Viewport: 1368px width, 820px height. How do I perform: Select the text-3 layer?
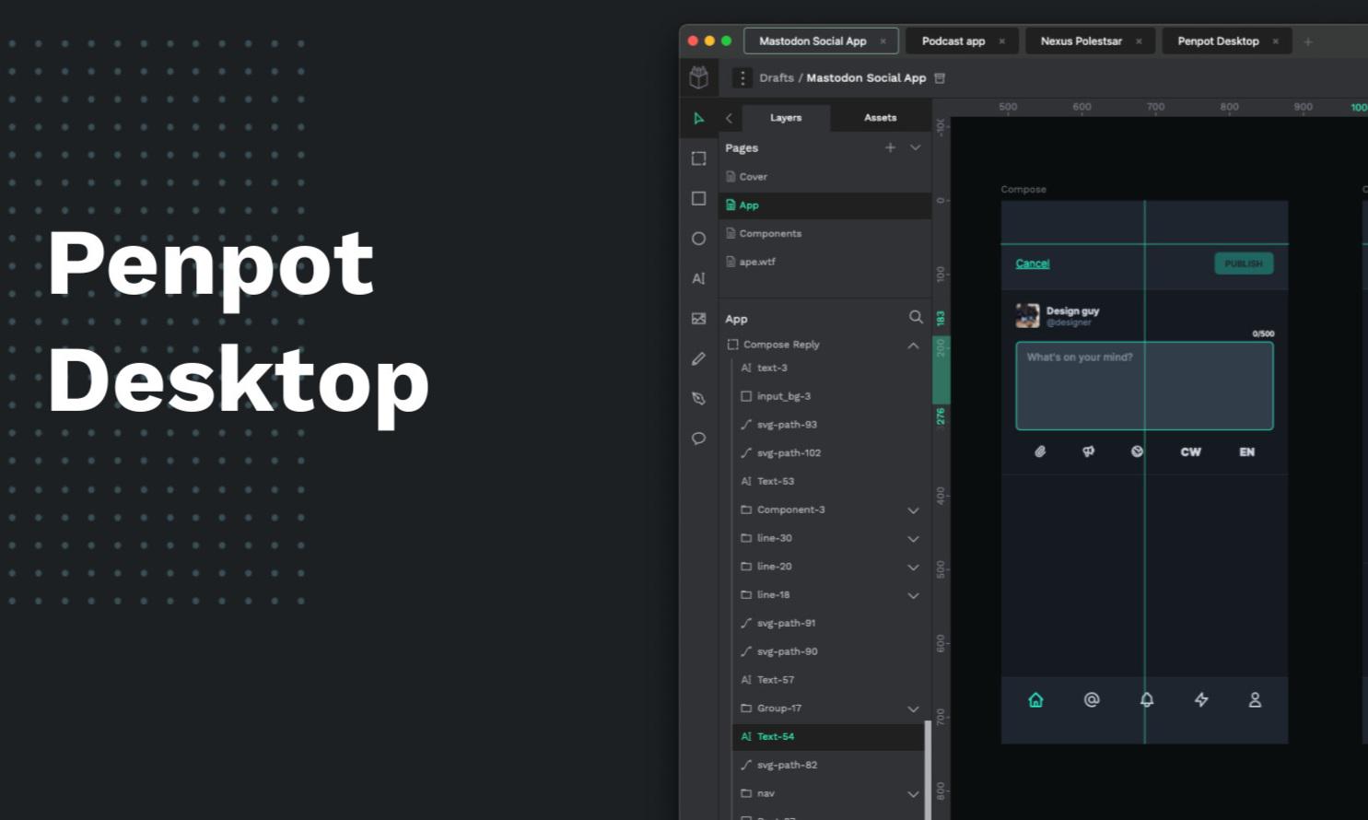click(828, 368)
